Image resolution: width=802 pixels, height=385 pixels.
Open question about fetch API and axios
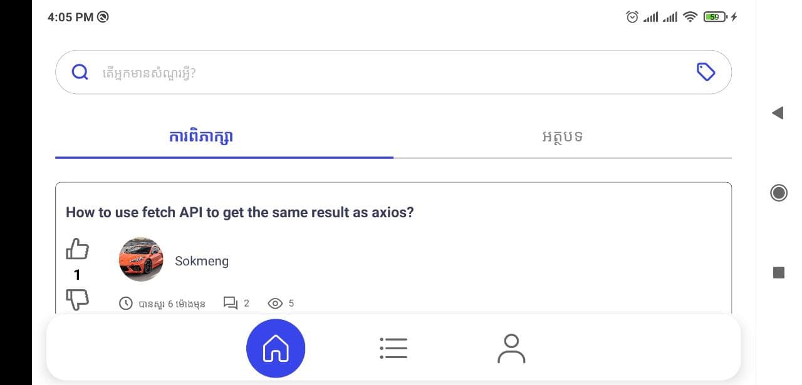239,212
